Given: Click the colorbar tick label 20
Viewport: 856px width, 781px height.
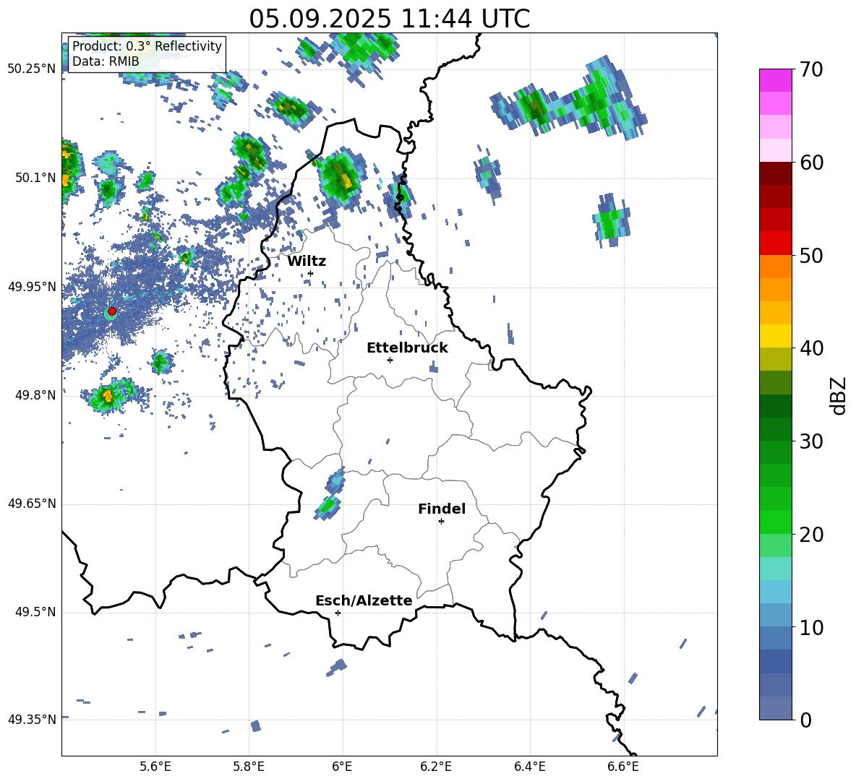Looking at the screenshot, I should (x=810, y=535).
